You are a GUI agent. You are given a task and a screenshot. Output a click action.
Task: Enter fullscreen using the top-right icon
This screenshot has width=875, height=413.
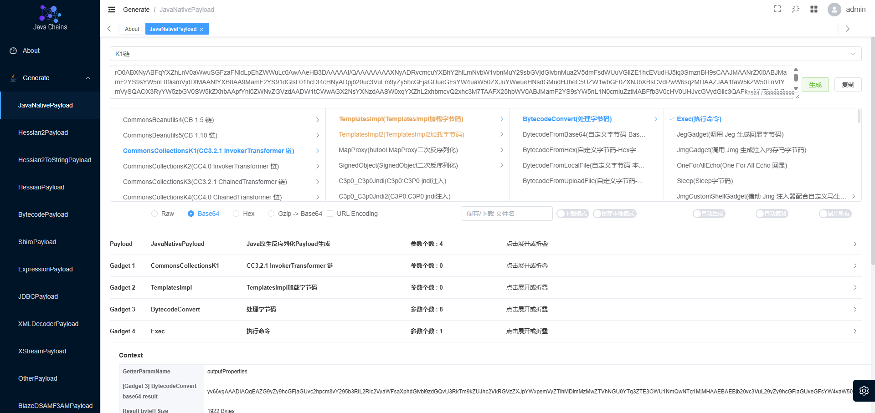(777, 9)
